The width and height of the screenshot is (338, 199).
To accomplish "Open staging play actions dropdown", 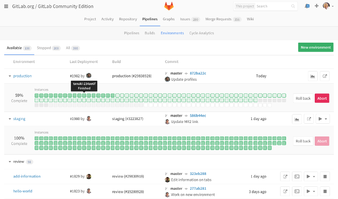I will pyautogui.click(x=322, y=119).
